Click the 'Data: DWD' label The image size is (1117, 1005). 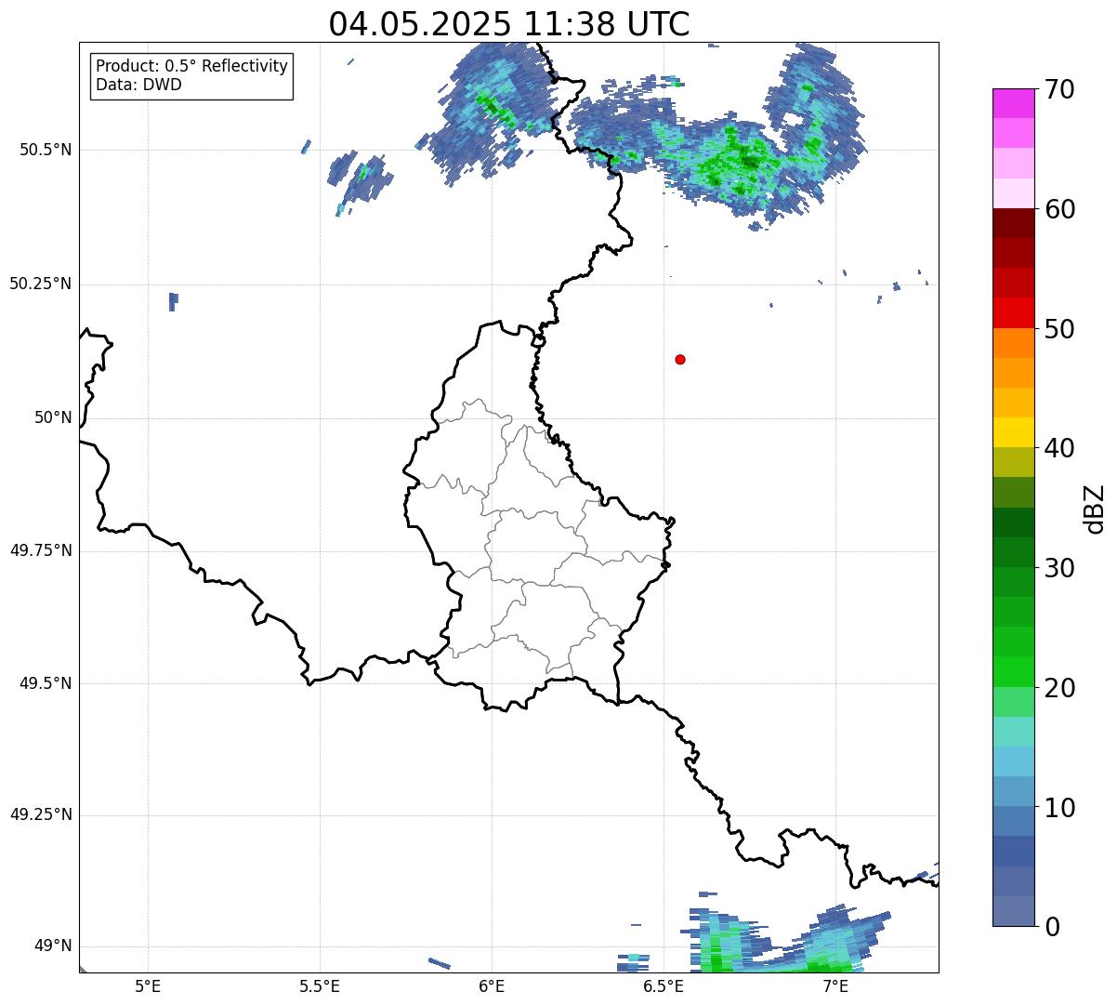(x=139, y=85)
